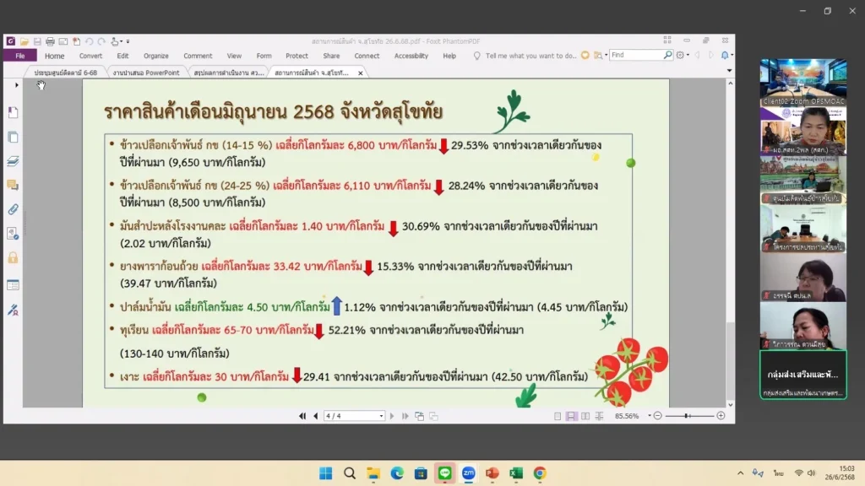Click the Tell me lightbulb icon
The width and height of the screenshot is (865, 486).
(x=476, y=56)
